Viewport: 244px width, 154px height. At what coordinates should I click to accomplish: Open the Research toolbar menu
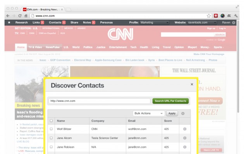point(21,22)
